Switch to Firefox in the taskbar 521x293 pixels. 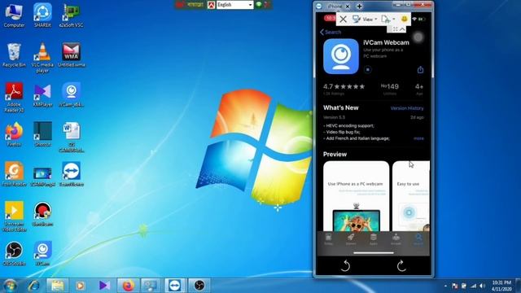tap(129, 286)
